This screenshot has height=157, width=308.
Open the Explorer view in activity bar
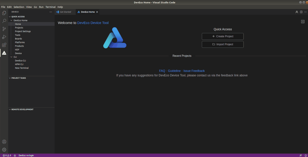[4, 13]
